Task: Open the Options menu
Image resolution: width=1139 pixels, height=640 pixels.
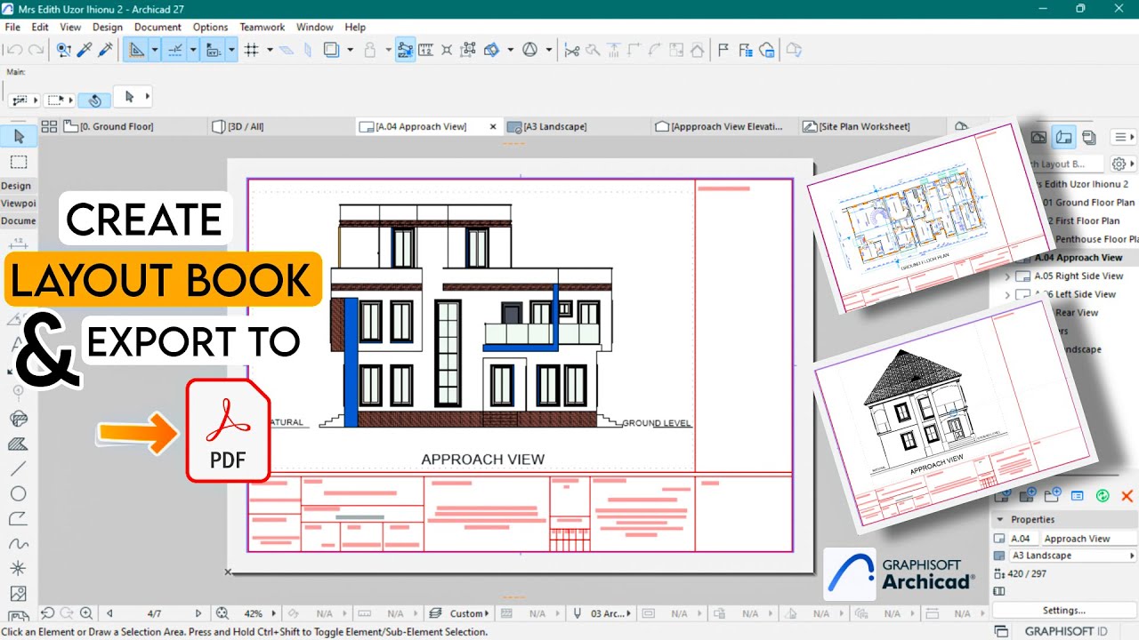Action: click(x=211, y=28)
